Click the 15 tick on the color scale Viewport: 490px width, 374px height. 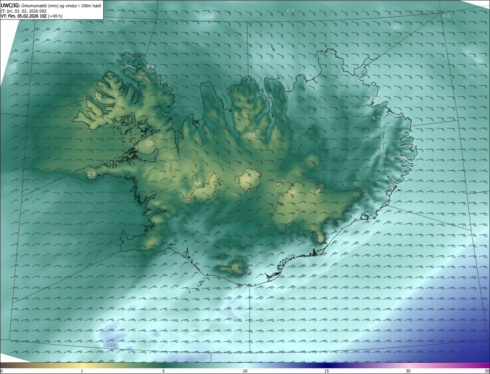click(x=327, y=371)
